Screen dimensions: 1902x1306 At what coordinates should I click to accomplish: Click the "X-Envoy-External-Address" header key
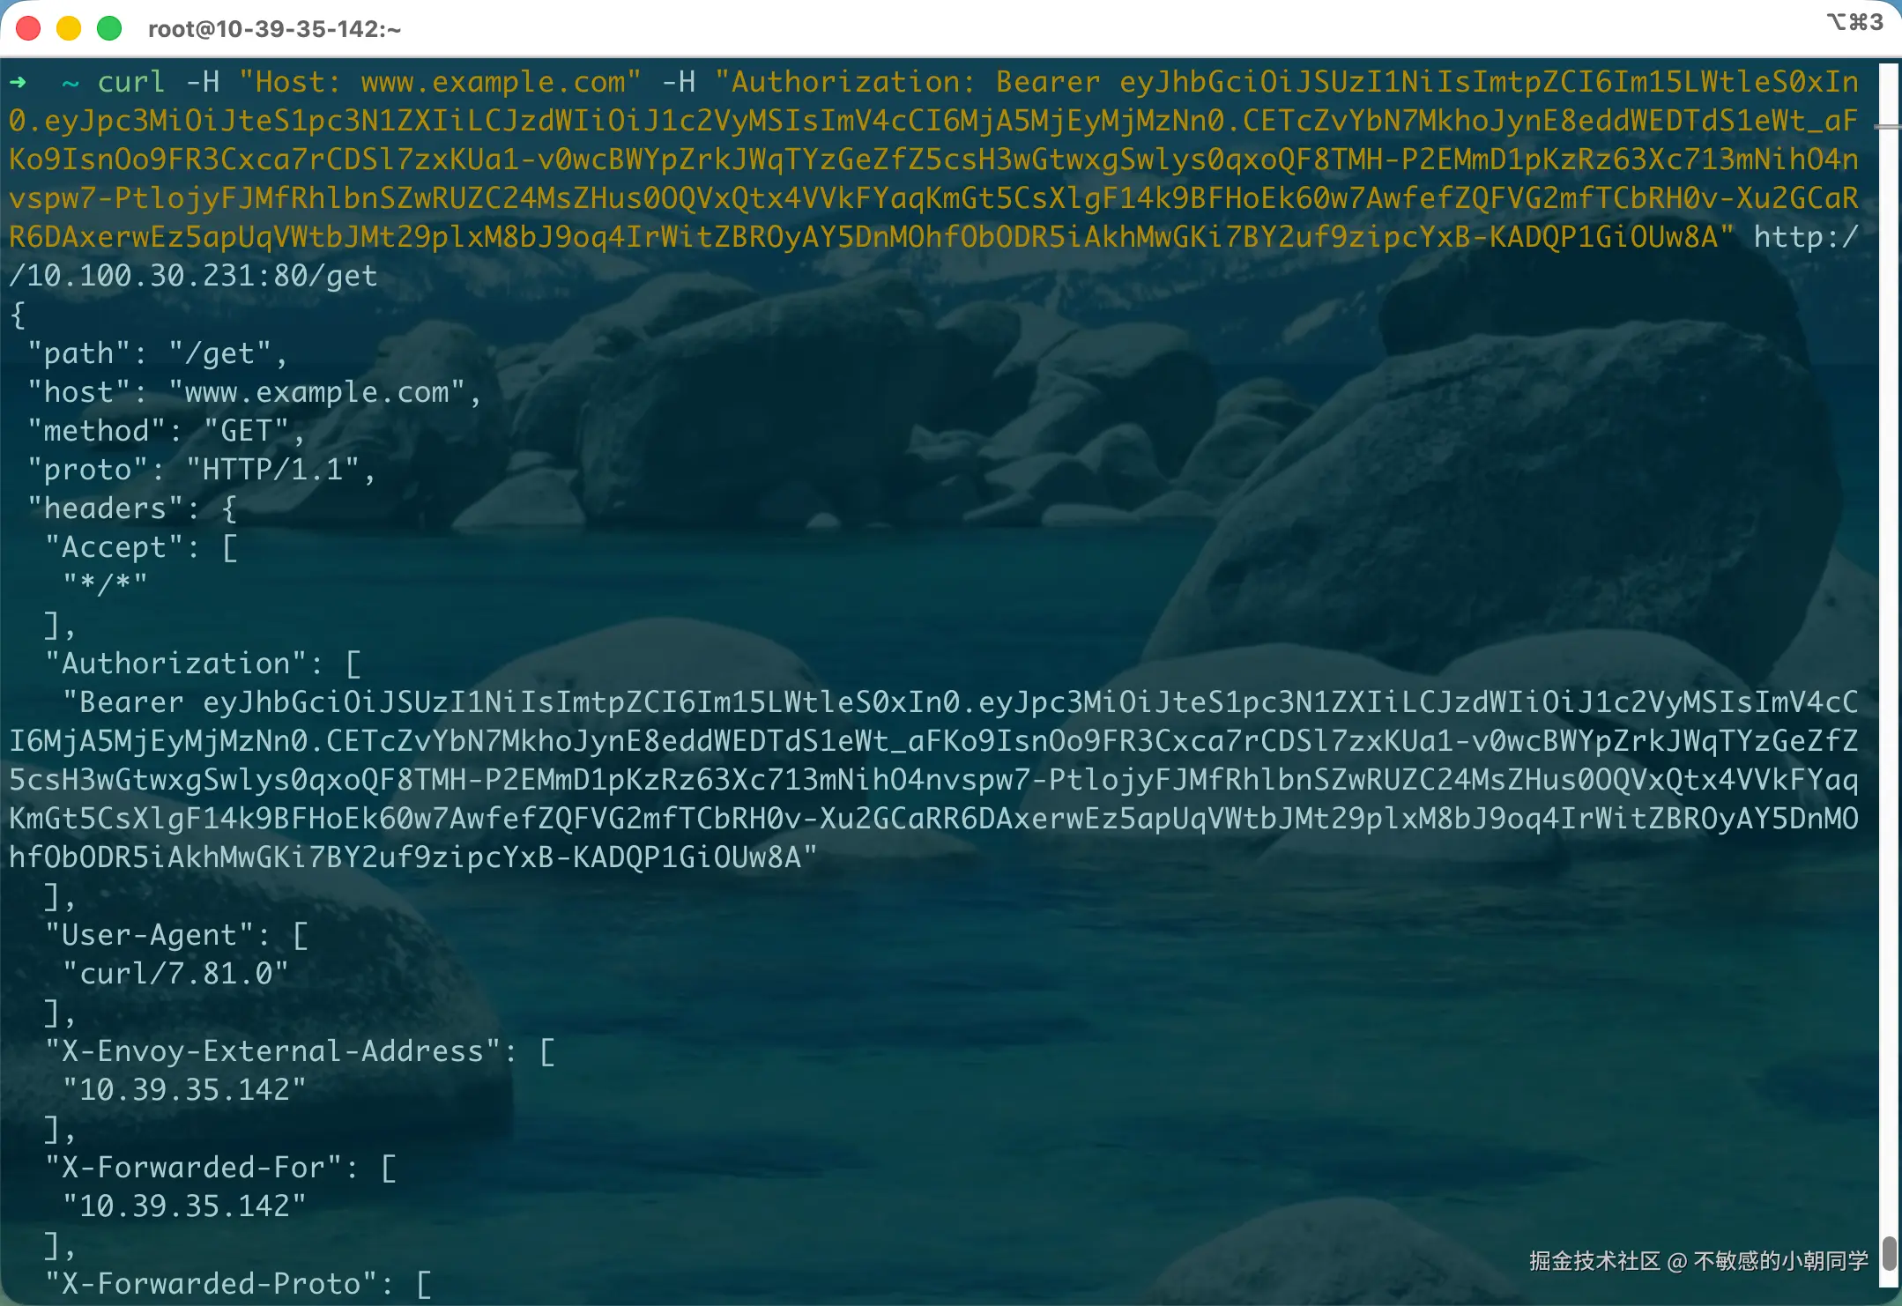tap(272, 1051)
